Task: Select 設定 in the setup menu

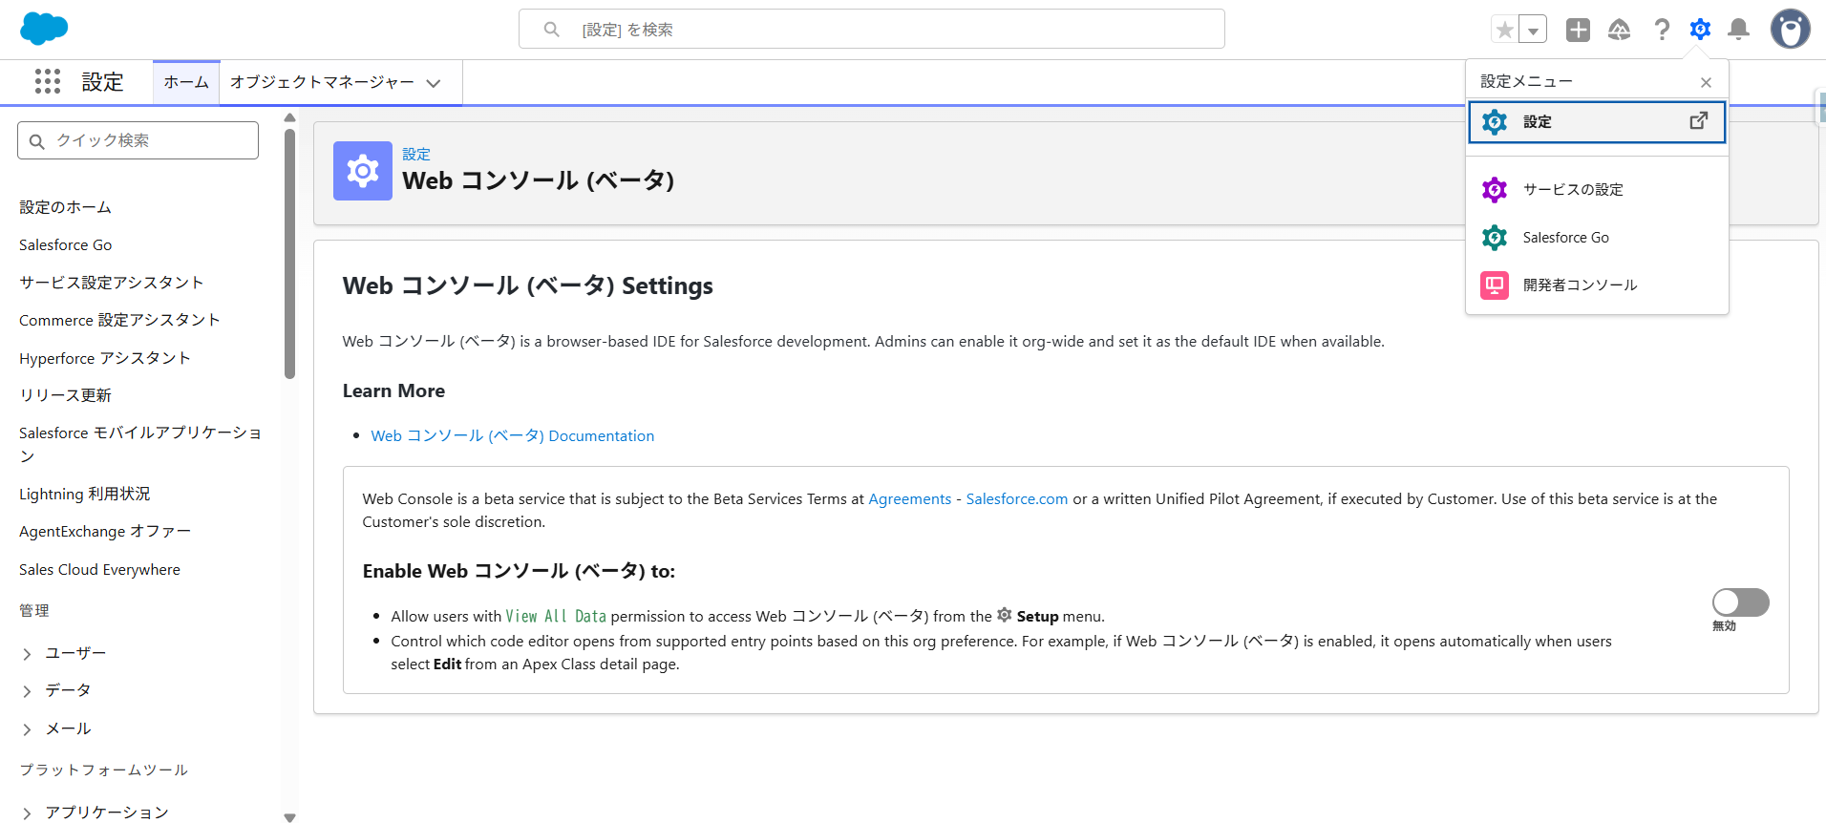Action: click(x=1597, y=122)
